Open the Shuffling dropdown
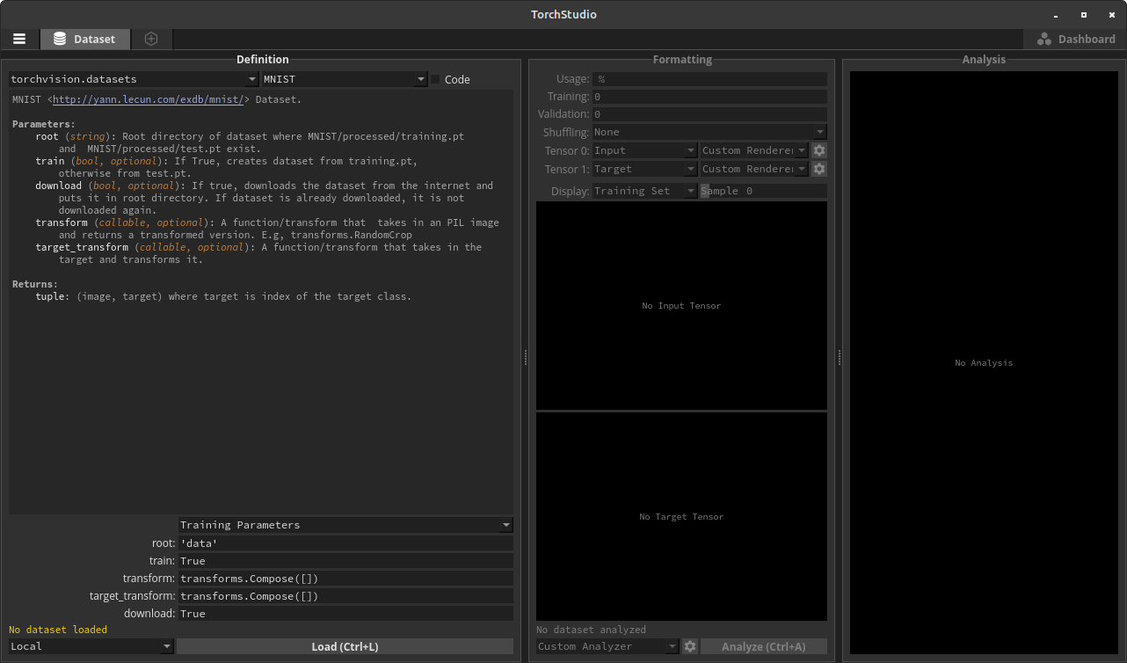1127x663 pixels. tap(818, 131)
